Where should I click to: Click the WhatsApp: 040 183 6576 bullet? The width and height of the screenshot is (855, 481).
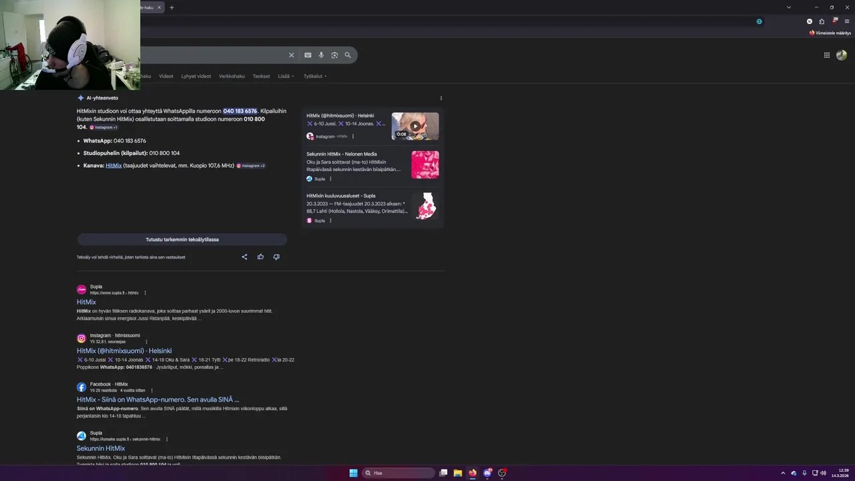click(114, 141)
